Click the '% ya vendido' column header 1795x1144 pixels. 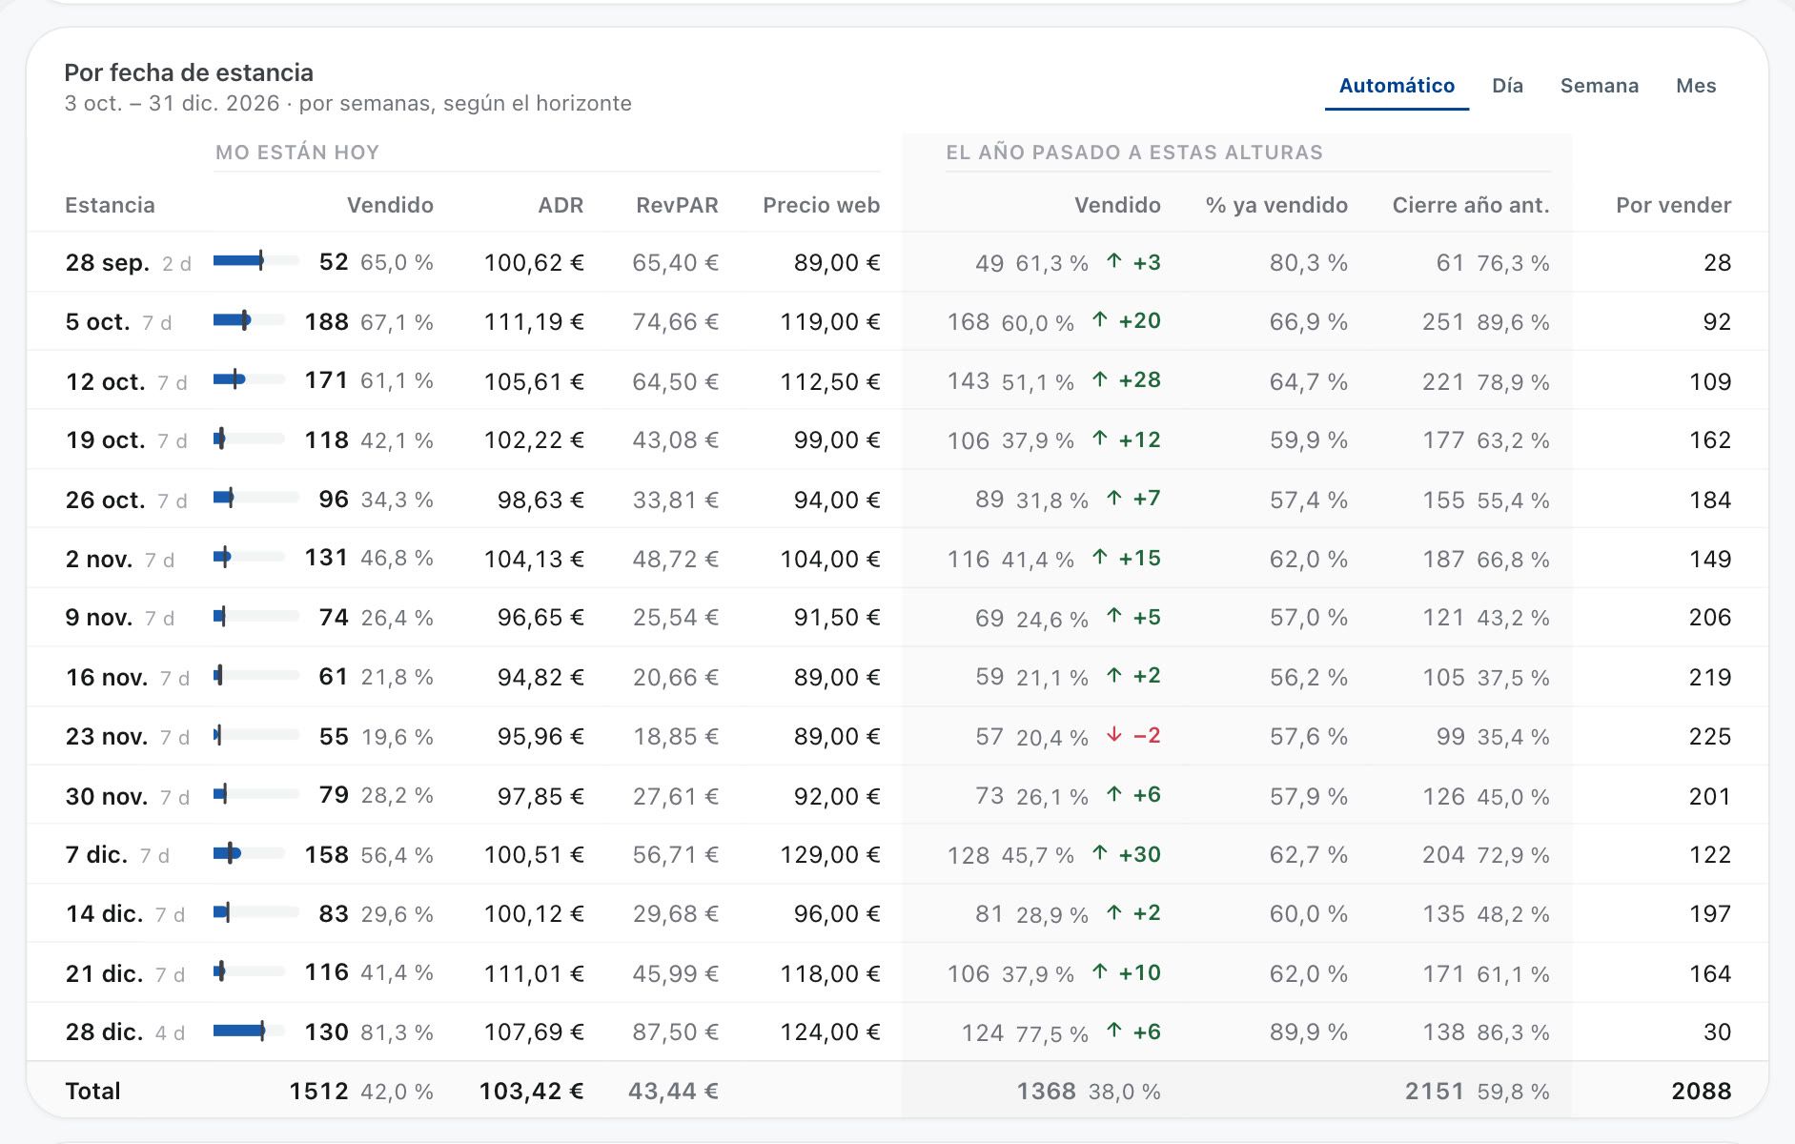click(x=1276, y=205)
